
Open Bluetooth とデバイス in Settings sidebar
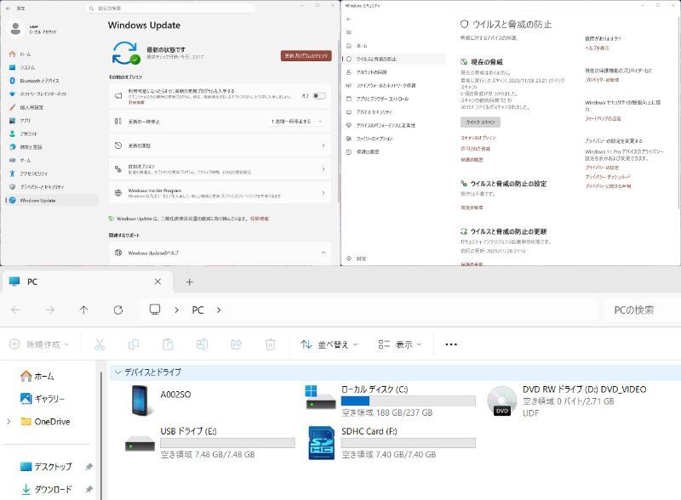coord(39,81)
